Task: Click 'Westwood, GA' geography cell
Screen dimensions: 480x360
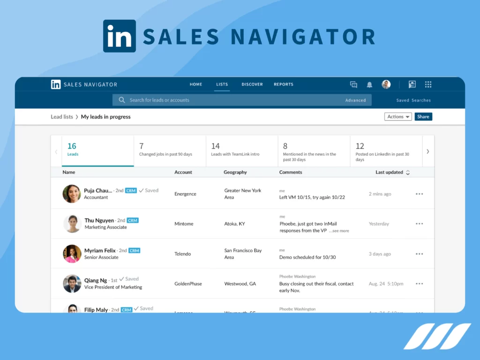Action: pos(240,284)
